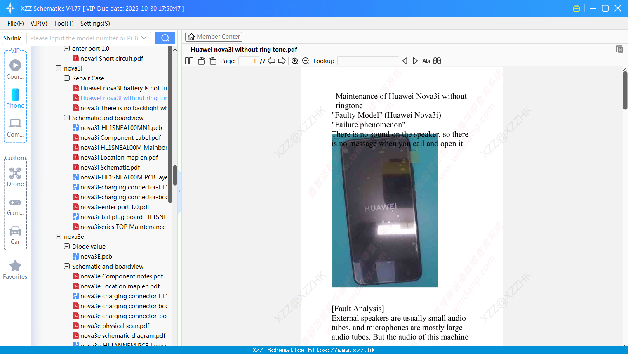The width and height of the screenshot is (628, 354).
Task: Collapse the left panel splitter handle
Action: pos(179,191)
